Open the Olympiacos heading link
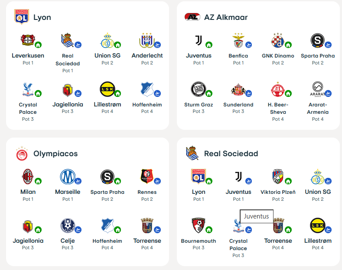Viewport: 342px width, 270px height. (x=55, y=154)
